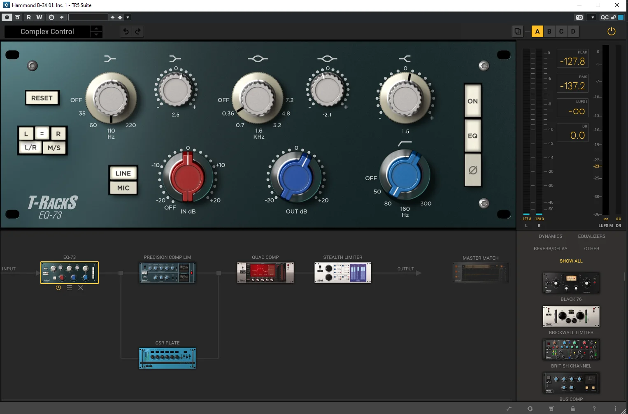628x414 pixels.
Task: Click the redo arrow icon
Action: pyautogui.click(x=138, y=31)
